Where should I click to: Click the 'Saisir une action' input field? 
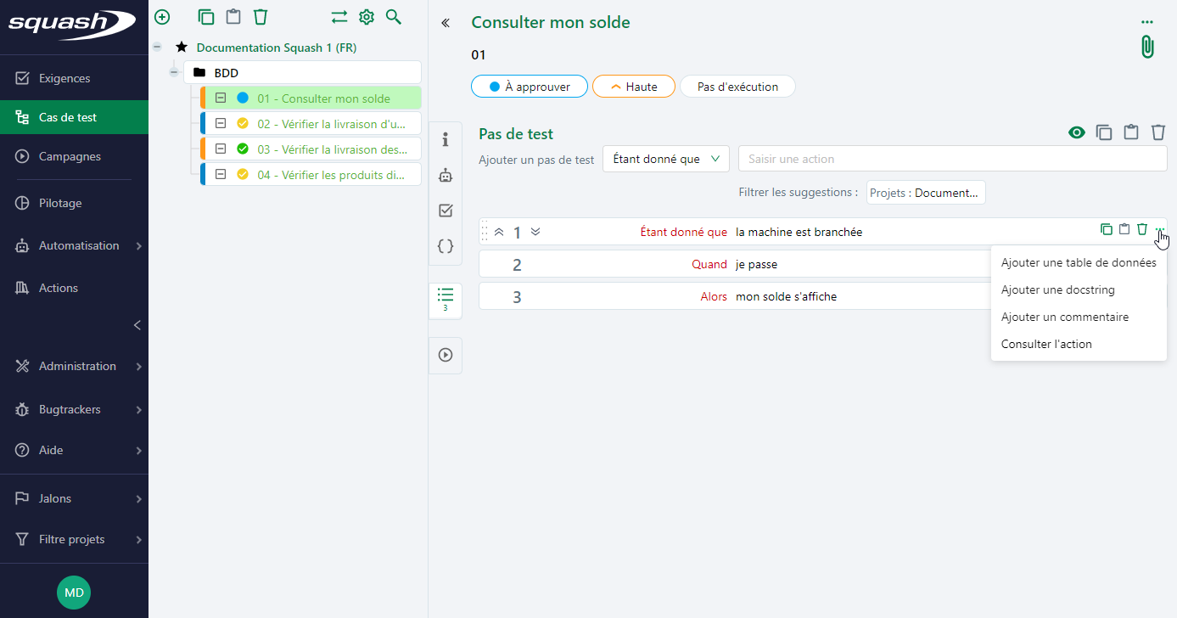click(952, 159)
